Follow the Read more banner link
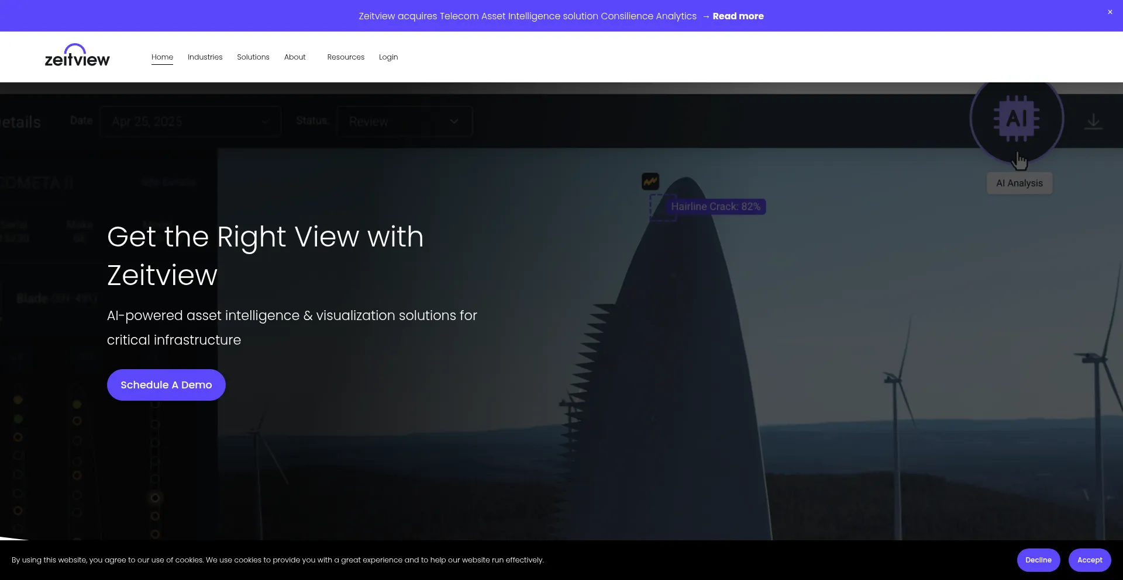Viewport: 1123px width, 580px height. click(738, 16)
